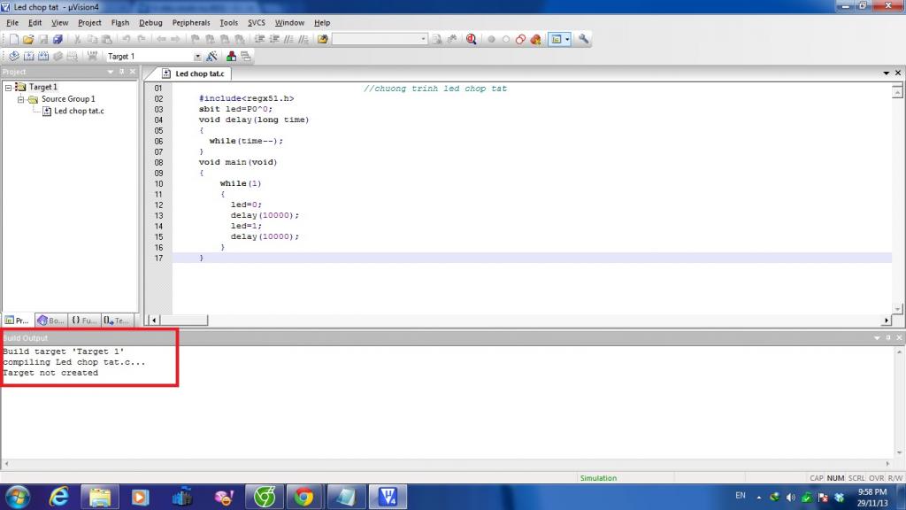Open Google Chrome from the taskbar

coord(303,497)
